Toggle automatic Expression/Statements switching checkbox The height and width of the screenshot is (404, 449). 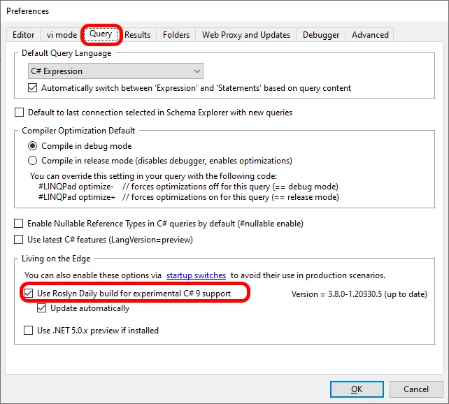(32, 88)
